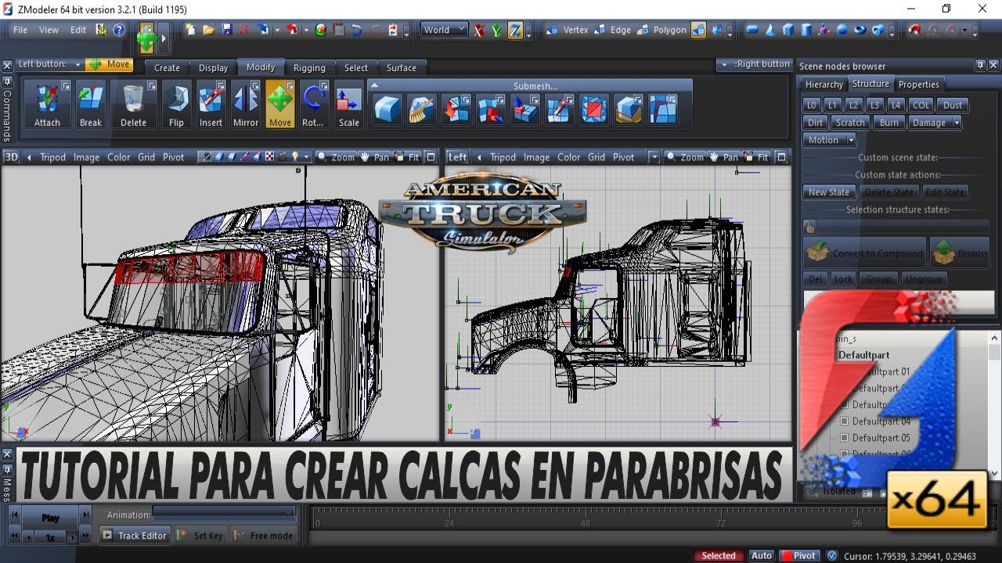Select the Attach tool

[47, 104]
